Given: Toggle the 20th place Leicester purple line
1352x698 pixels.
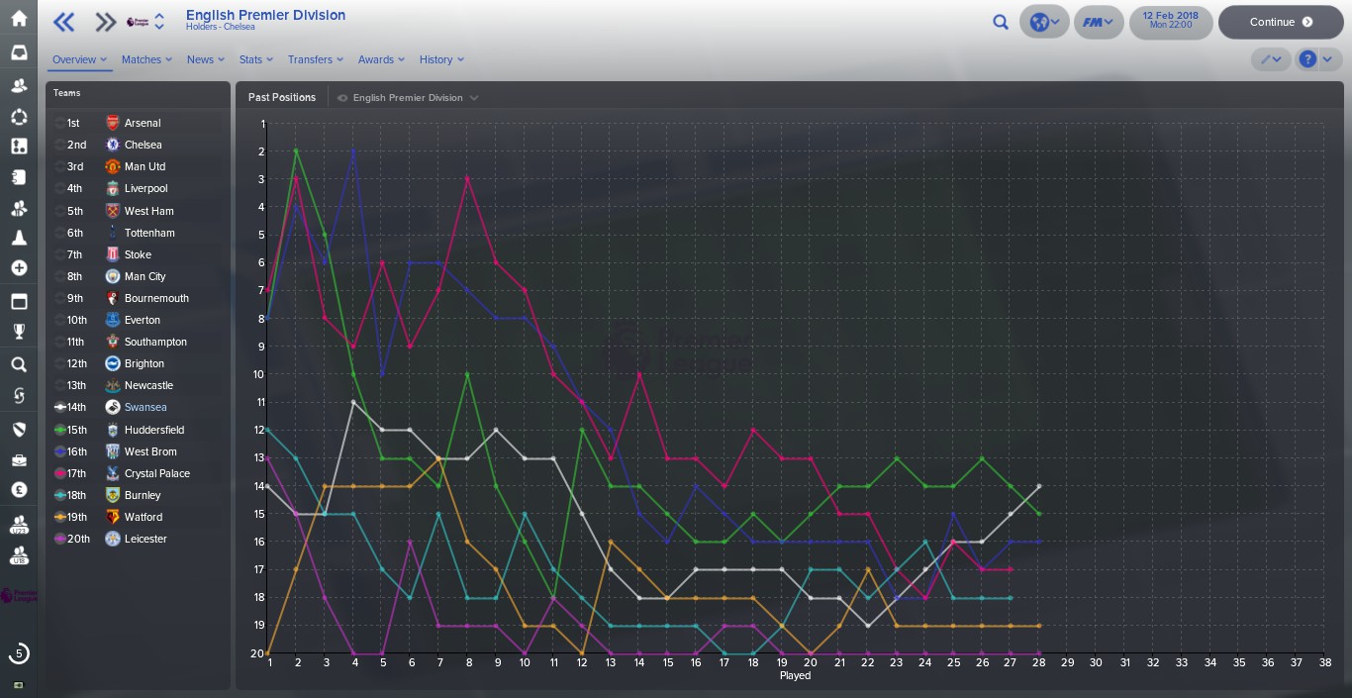Looking at the screenshot, I should point(60,539).
